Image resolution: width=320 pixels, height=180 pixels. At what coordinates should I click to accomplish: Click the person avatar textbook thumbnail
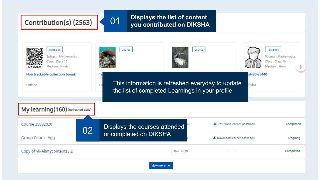pyautogui.click(x=253, y=57)
